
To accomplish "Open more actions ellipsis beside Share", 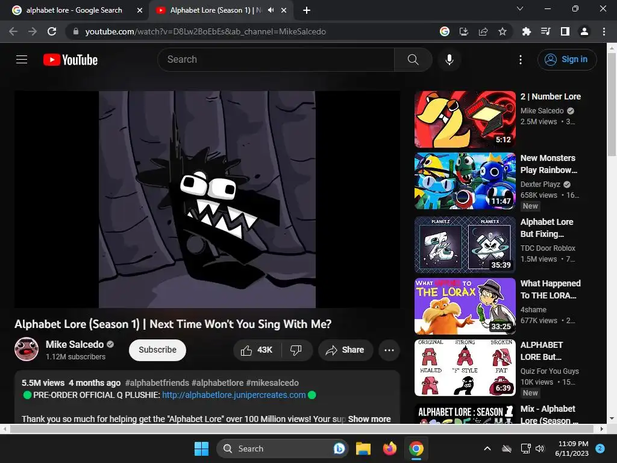I will point(389,350).
